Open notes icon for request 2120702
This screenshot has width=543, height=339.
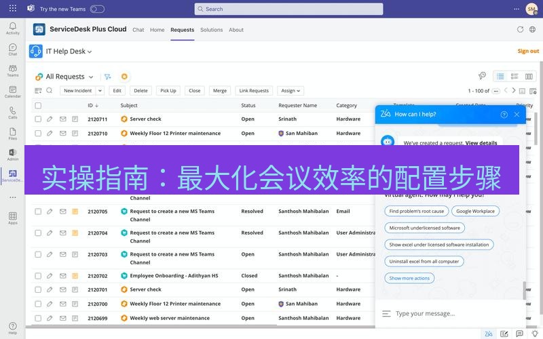click(75, 276)
